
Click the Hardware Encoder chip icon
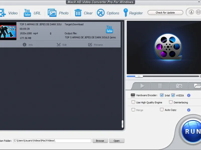point(133,95)
